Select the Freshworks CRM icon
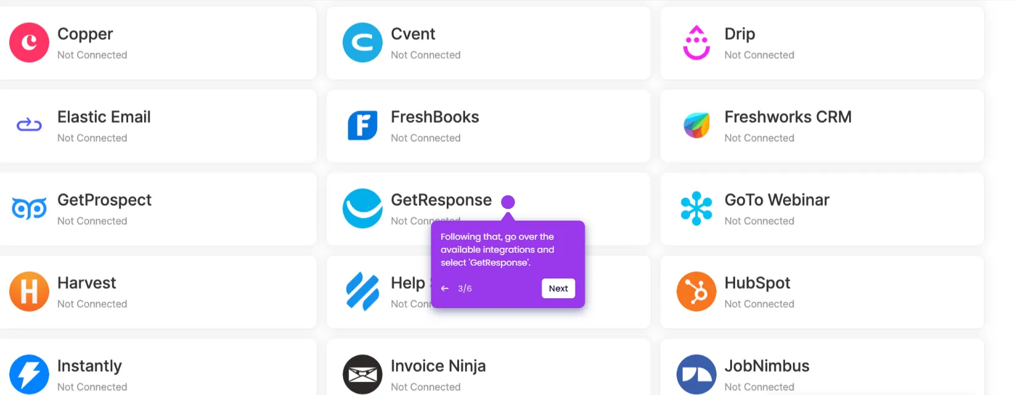 [x=696, y=126]
